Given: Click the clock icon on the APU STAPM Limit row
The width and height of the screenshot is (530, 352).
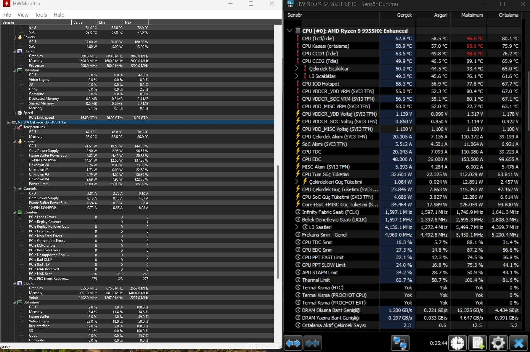Looking at the screenshot, I should tap(298, 272).
